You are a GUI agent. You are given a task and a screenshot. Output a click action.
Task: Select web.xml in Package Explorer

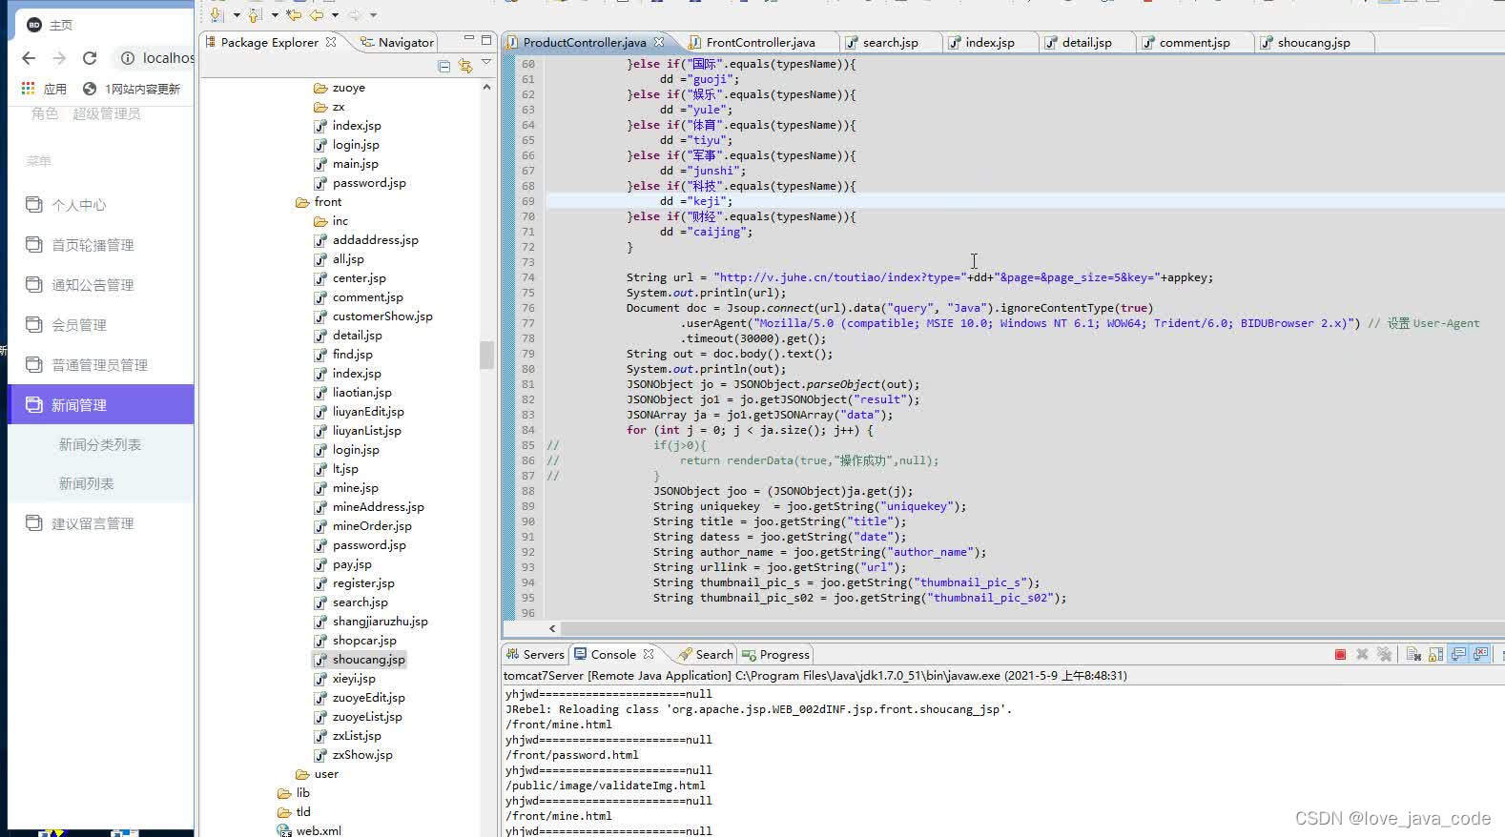(x=318, y=830)
